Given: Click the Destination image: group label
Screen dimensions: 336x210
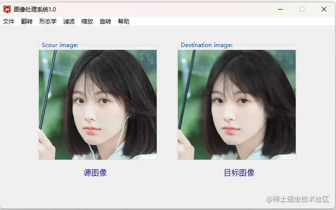Looking at the screenshot, I should click(x=207, y=45).
